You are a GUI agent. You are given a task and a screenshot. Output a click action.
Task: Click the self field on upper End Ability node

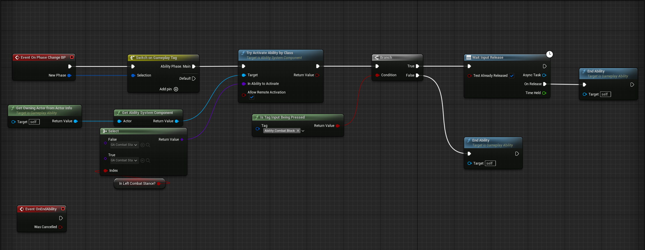tap(605, 94)
